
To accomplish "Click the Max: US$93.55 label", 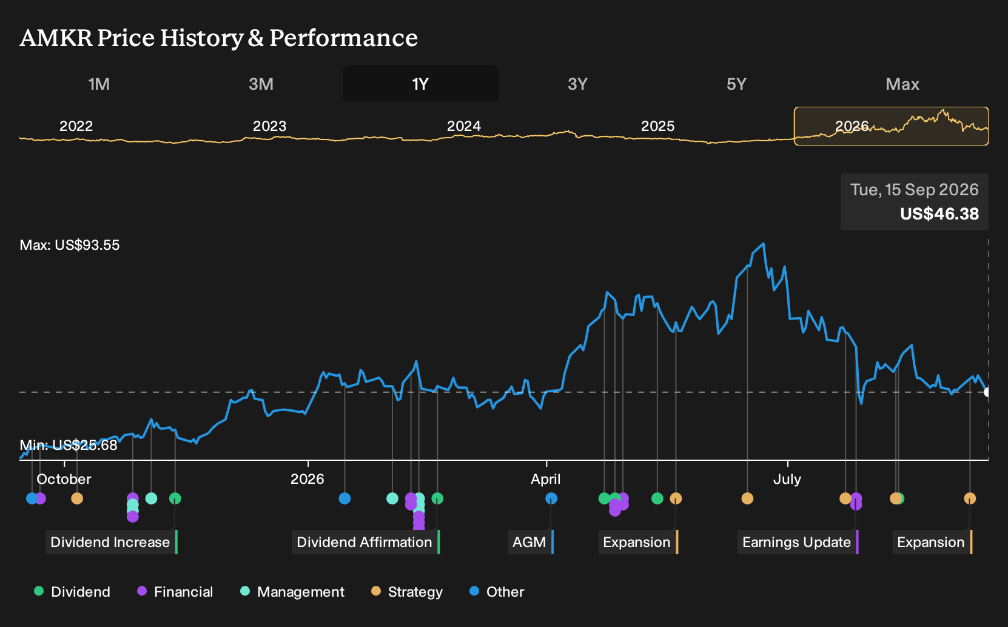I will coord(70,245).
